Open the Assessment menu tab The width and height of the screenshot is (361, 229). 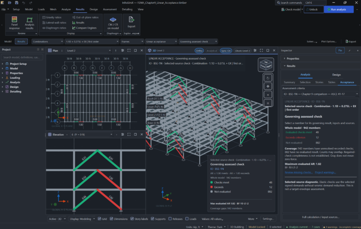click(110, 9)
